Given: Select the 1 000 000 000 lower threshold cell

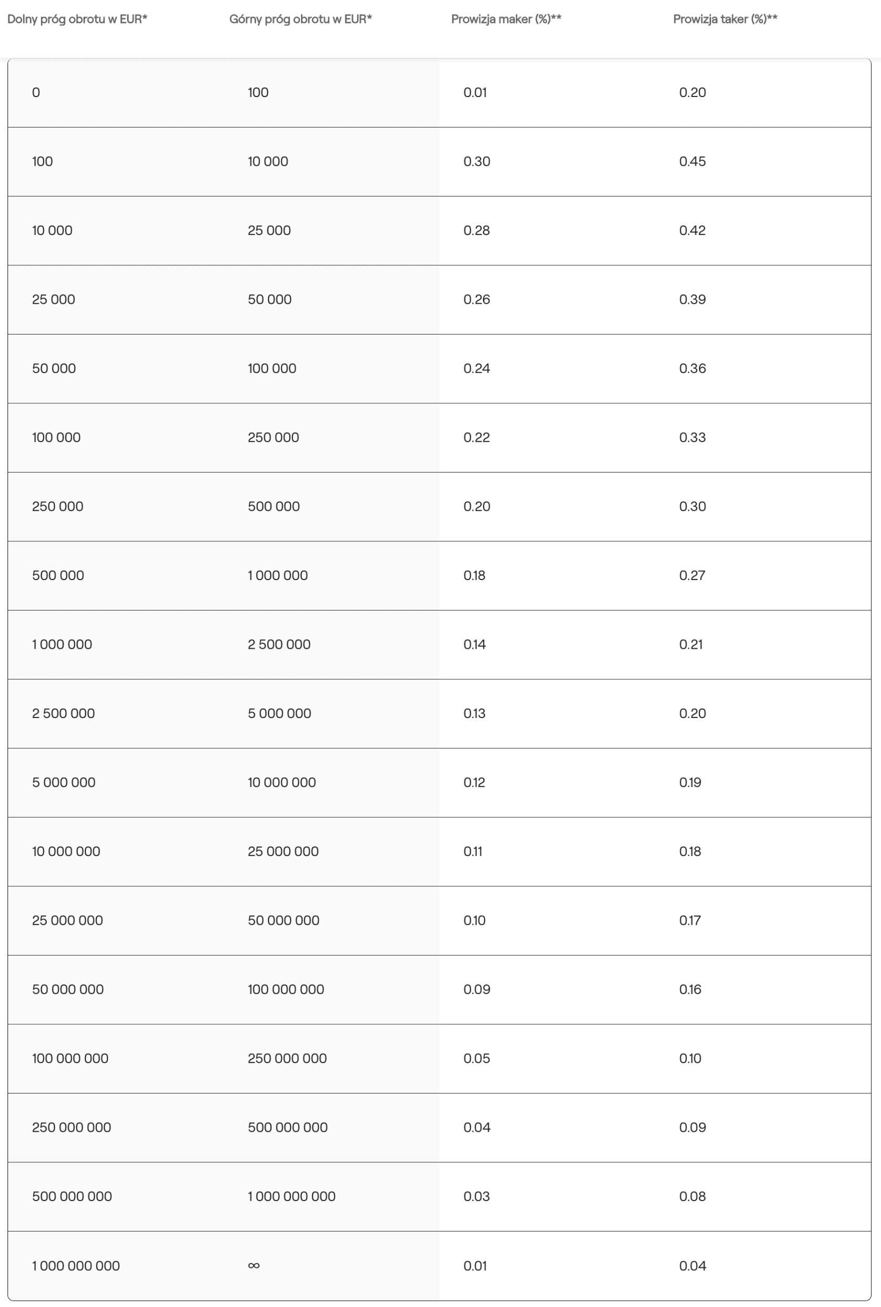Looking at the screenshot, I should click(x=76, y=1266).
